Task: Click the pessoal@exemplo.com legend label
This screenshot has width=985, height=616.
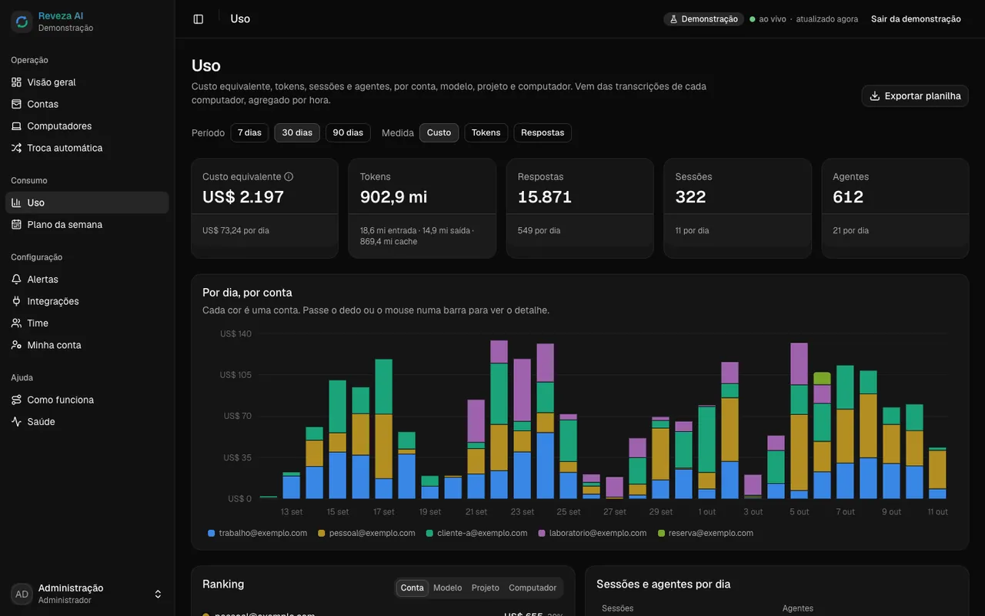Action: pyautogui.click(x=372, y=533)
